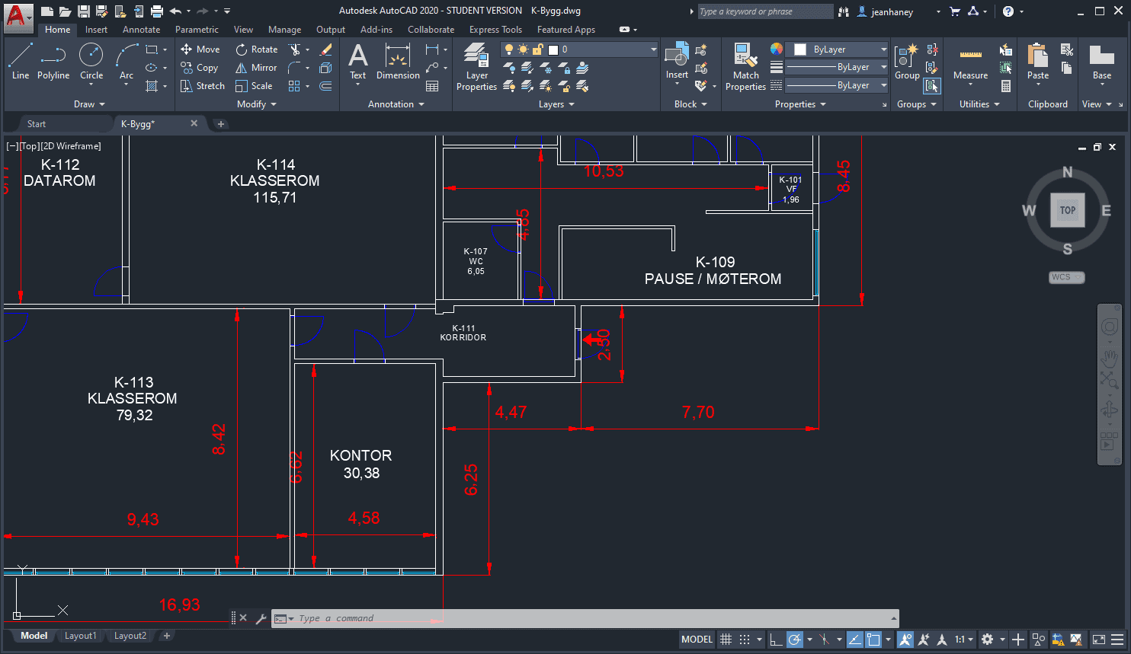Toggle drawing grid display
Viewport: 1131px width, 654px height.
726,640
